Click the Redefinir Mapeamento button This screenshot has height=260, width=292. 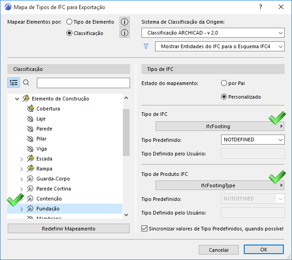pos(68,228)
